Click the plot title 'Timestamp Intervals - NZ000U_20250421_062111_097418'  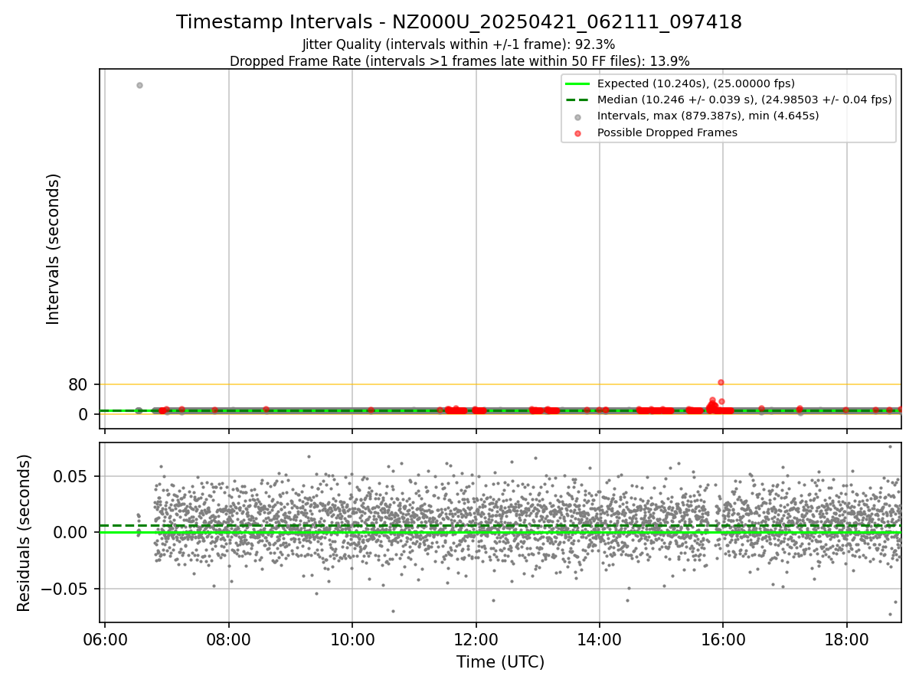click(x=459, y=22)
